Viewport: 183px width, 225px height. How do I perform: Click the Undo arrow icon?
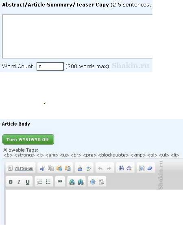pyautogui.click(x=100, y=168)
